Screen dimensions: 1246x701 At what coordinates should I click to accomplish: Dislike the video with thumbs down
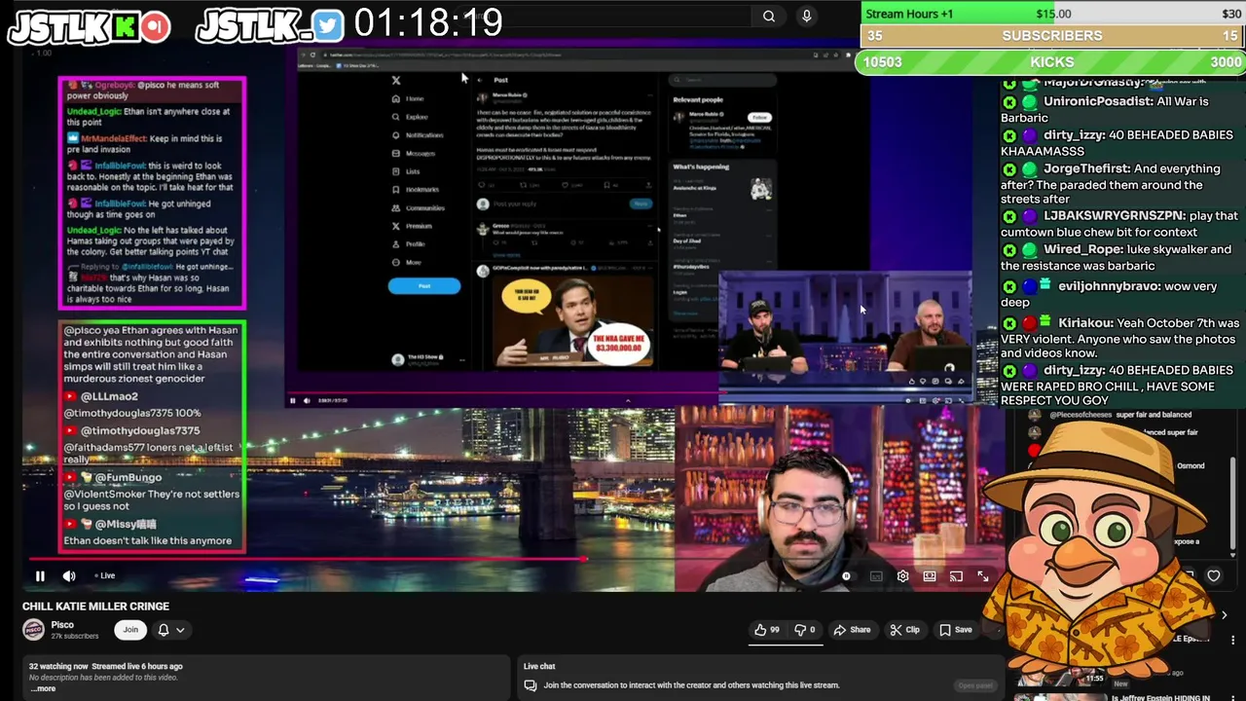click(805, 630)
